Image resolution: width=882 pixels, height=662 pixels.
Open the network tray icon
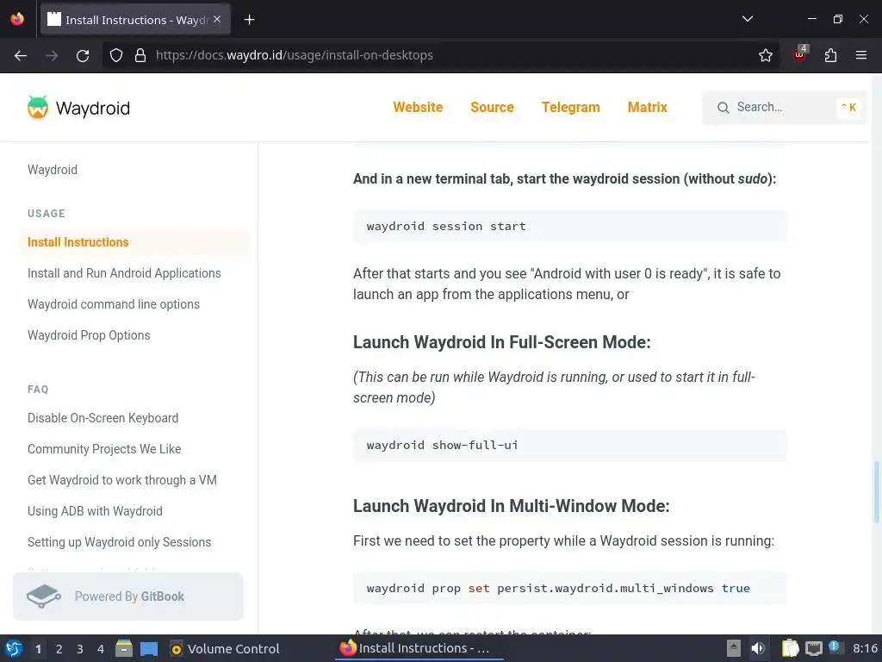click(813, 648)
